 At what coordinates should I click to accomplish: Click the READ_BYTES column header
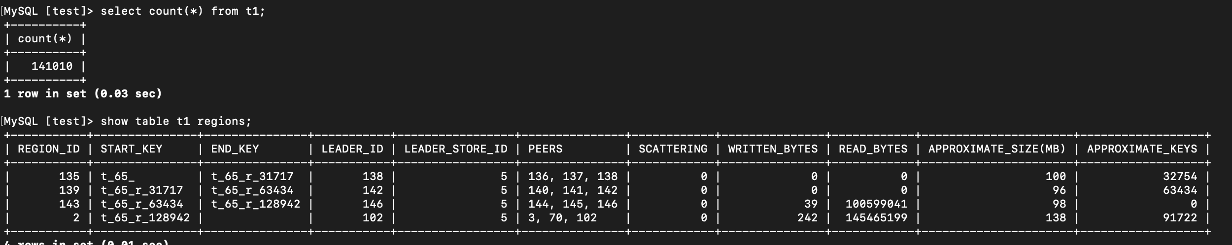pyautogui.click(x=873, y=149)
